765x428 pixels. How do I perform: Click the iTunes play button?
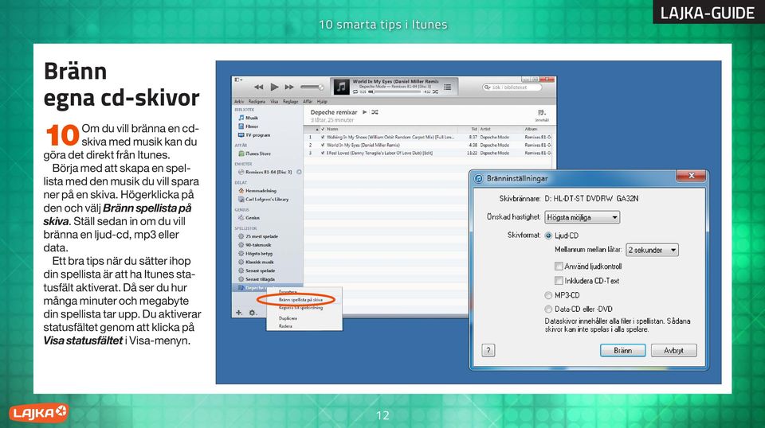coord(274,88)
